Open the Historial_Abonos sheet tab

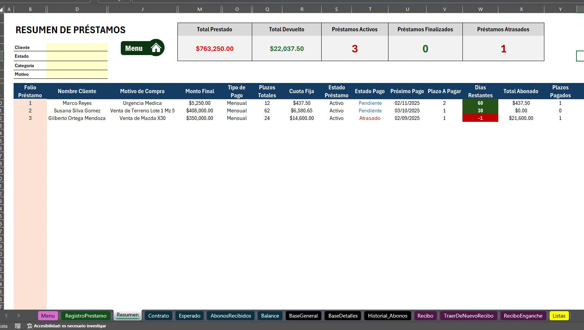coord(387,316)
